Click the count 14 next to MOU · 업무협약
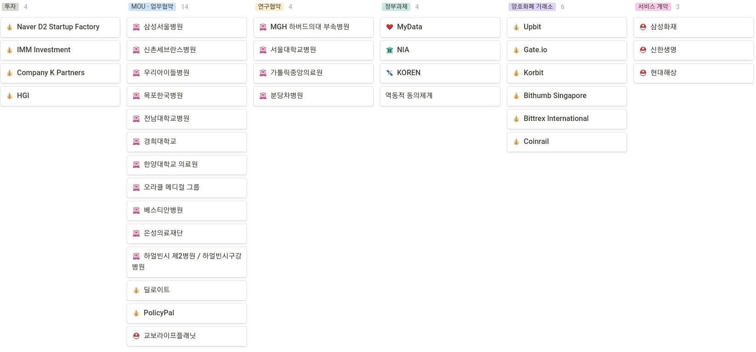The width and height of the screenshot is (756, 352). point(185,7)
